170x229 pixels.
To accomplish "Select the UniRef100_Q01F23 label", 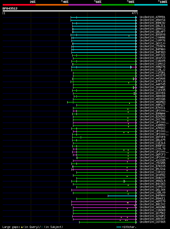I will tap(152, 58).
